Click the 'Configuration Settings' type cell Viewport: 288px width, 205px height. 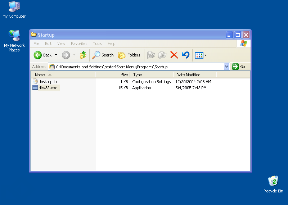point(152,82)
